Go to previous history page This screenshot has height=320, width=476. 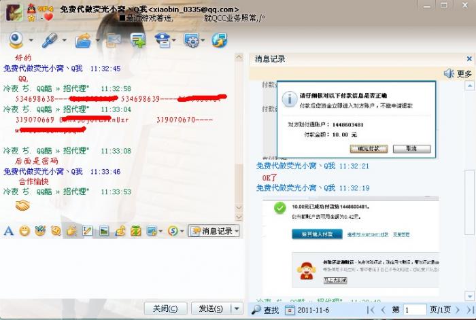pyautogui.click(x=383, y=310)
